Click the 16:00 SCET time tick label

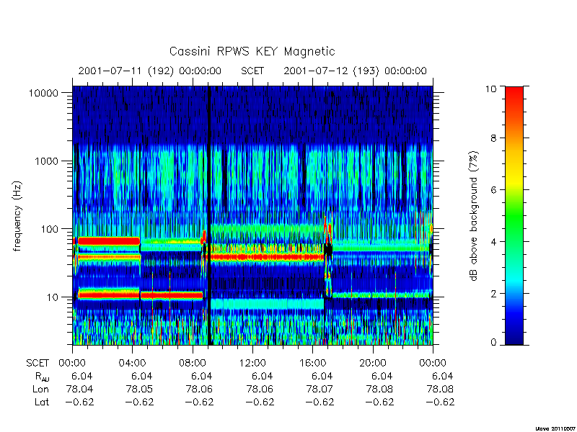coord(312,363)
